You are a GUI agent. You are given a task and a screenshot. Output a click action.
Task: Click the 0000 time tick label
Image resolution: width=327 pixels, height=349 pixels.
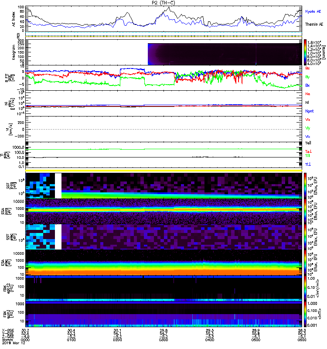click(x=25, y=340)
